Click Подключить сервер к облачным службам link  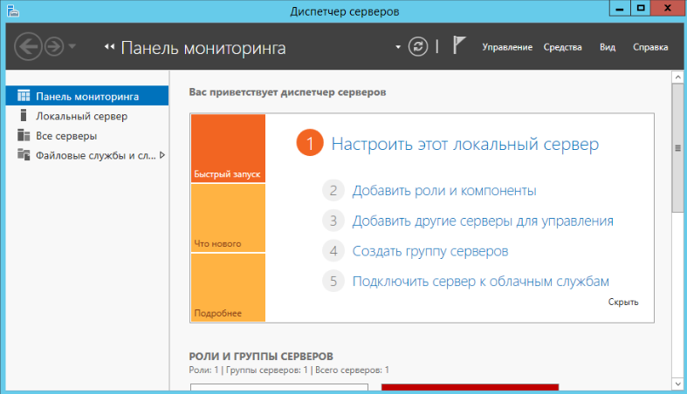481,282
